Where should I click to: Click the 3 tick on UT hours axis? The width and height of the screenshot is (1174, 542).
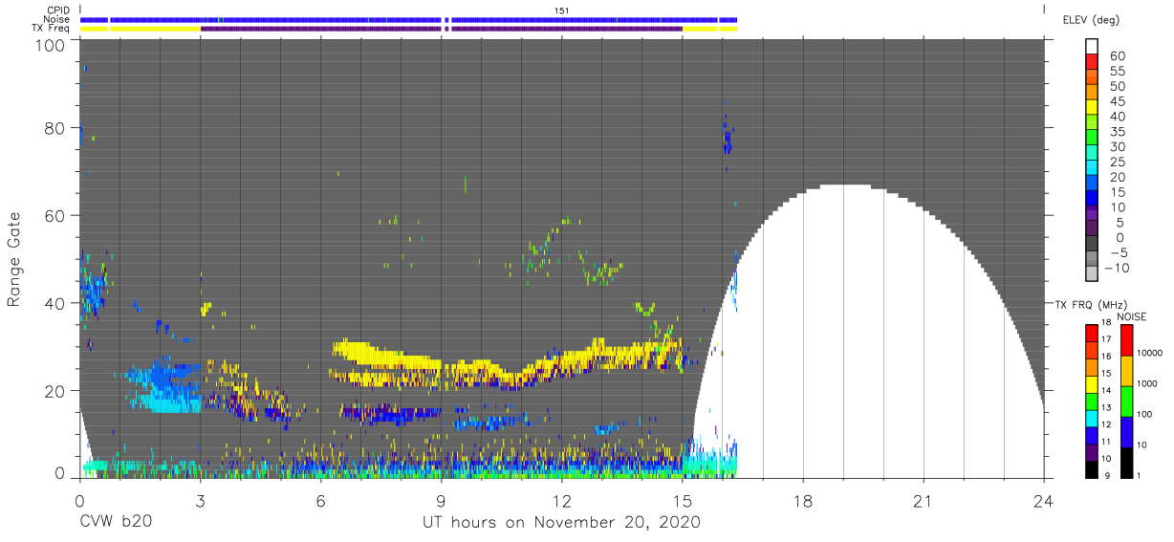click(200, 500)
